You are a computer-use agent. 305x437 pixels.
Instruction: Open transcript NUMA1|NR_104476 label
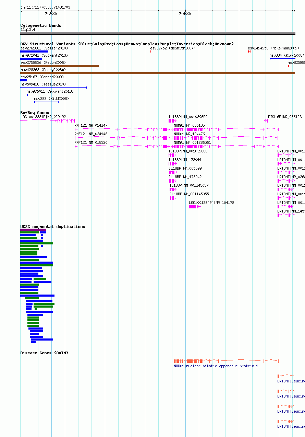[190, 134]
